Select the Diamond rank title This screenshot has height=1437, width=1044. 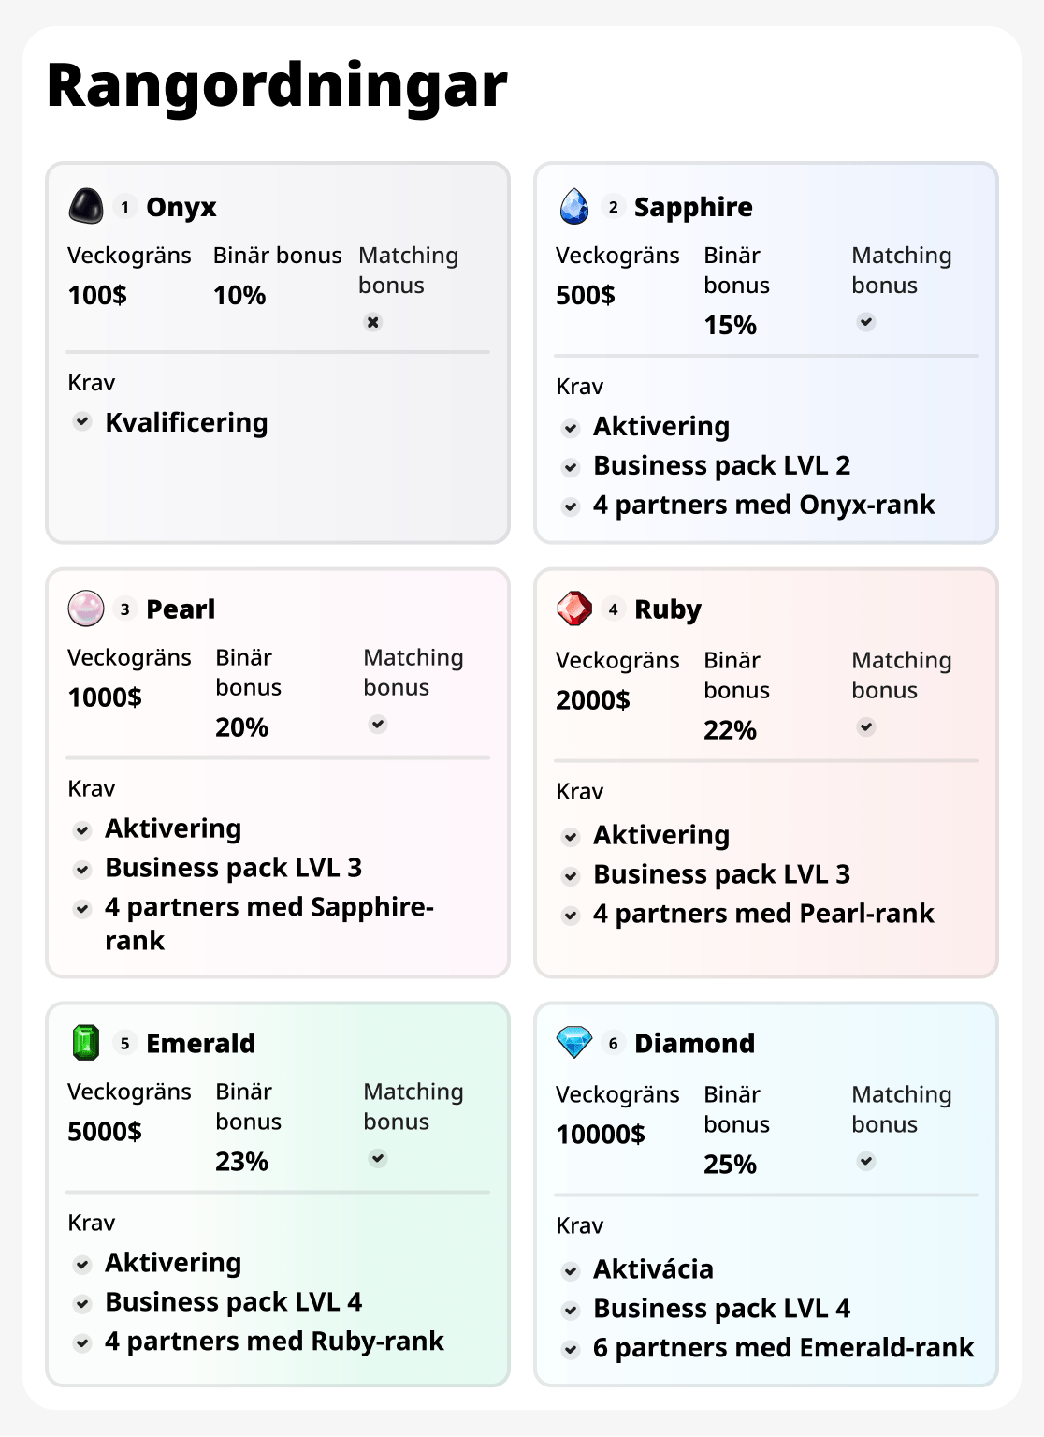click(694, 1043)
